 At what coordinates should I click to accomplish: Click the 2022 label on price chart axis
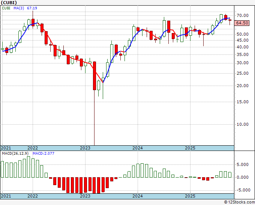33,148
